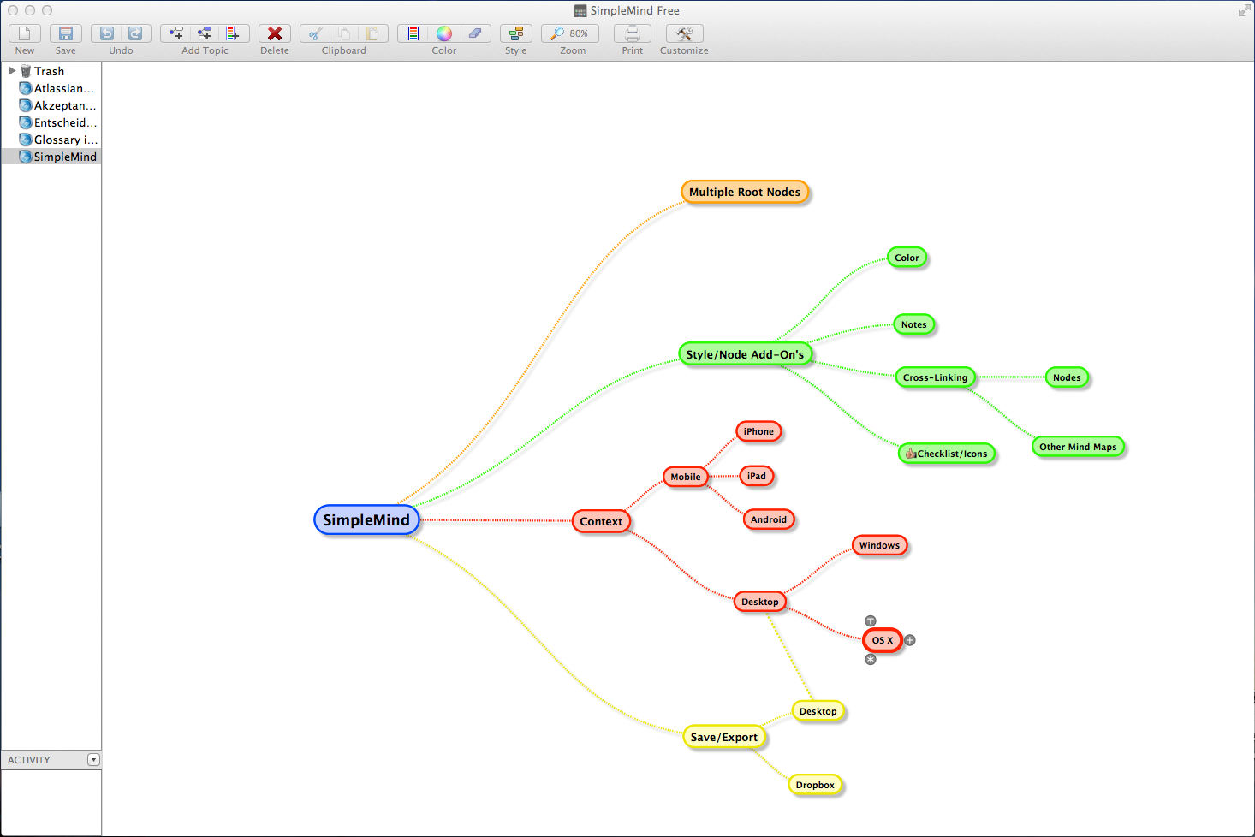1255x837 pixels.
Task: Click the Undo arrow icon
Action: tap(107, 33)
